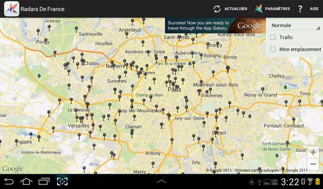Open the Normale map type dropdown
Screen dimensions: 323x189
click(295, 26)
